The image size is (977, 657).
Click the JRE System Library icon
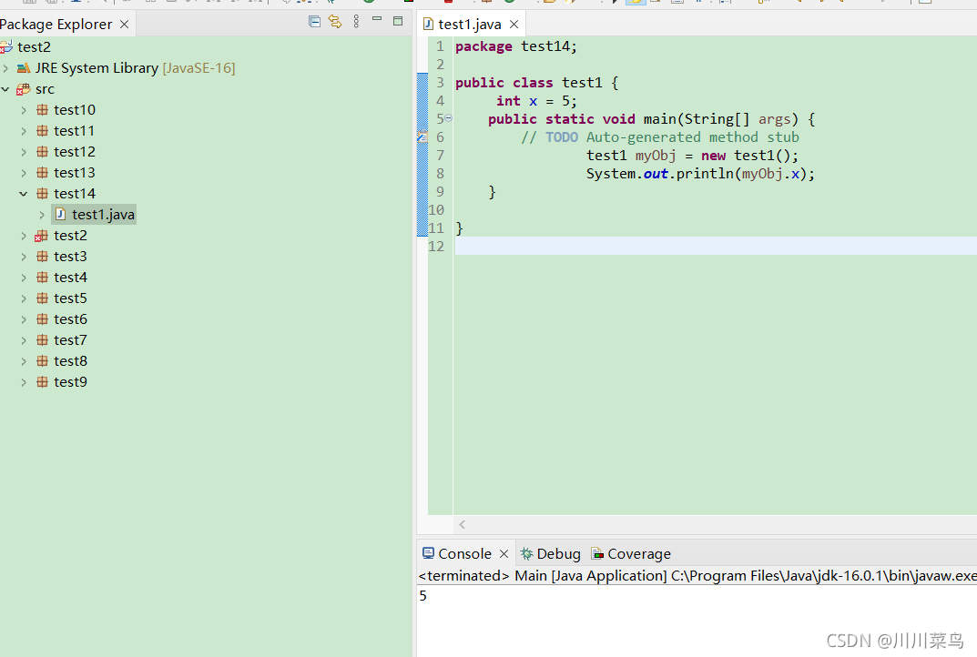click(24, 68)
